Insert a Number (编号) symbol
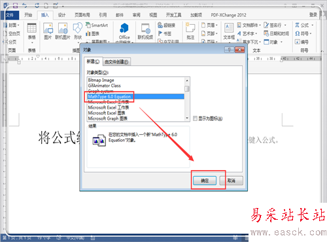 [301, 42]
